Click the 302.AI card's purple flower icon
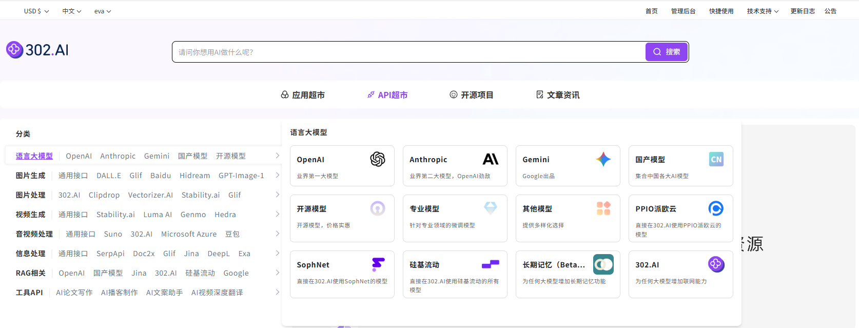This screenshot has height=328, width=859. tap(716, 264)
